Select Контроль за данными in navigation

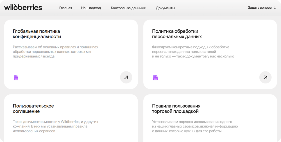coord(128,8)
